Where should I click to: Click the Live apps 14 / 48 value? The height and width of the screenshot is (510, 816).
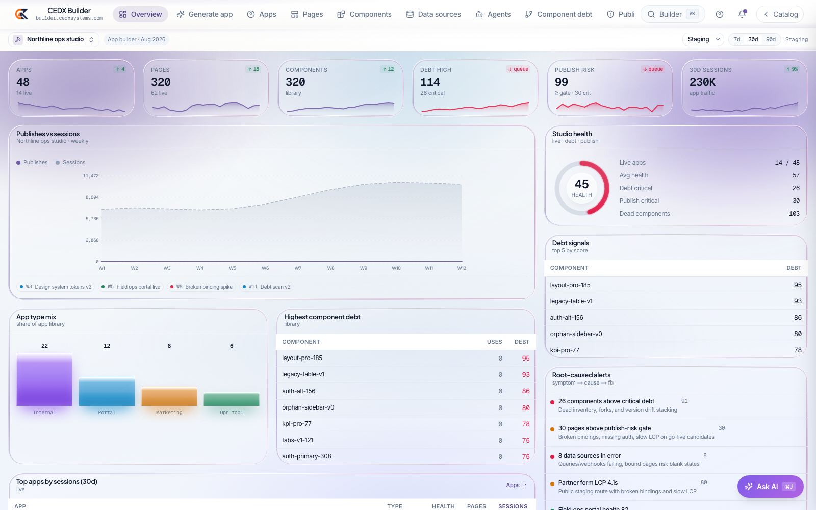tap(787, 163)
